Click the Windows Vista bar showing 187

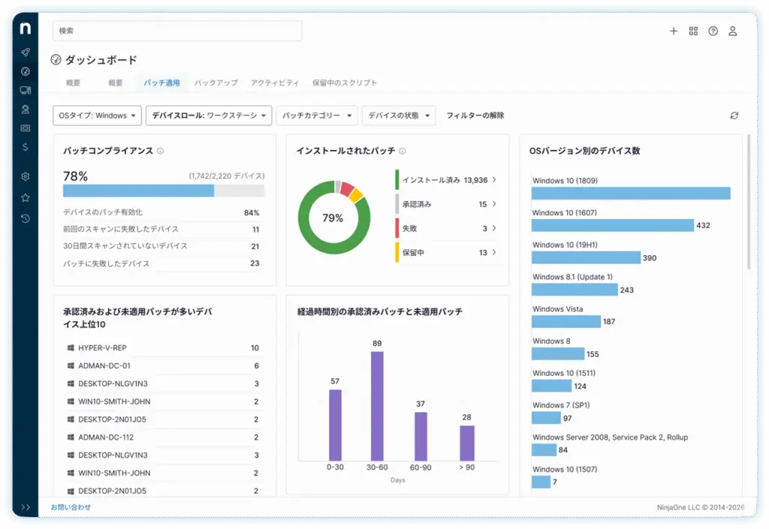(566, 322)
